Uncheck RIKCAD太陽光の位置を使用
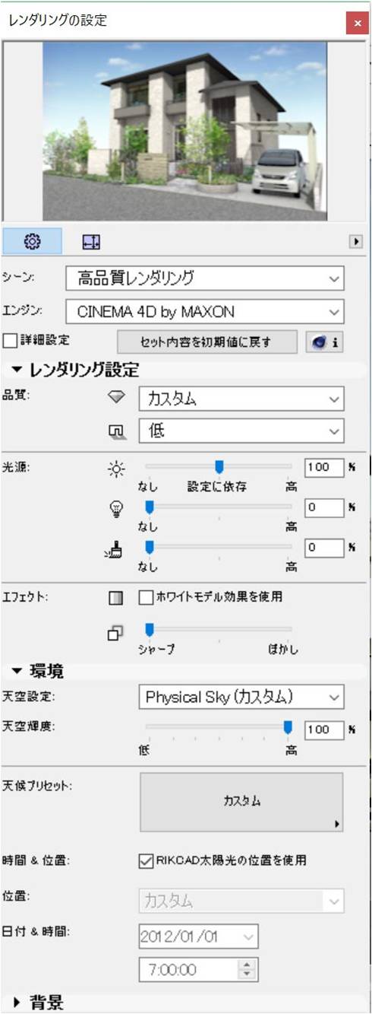372x1014 pixels. click(x=147, y=861)
